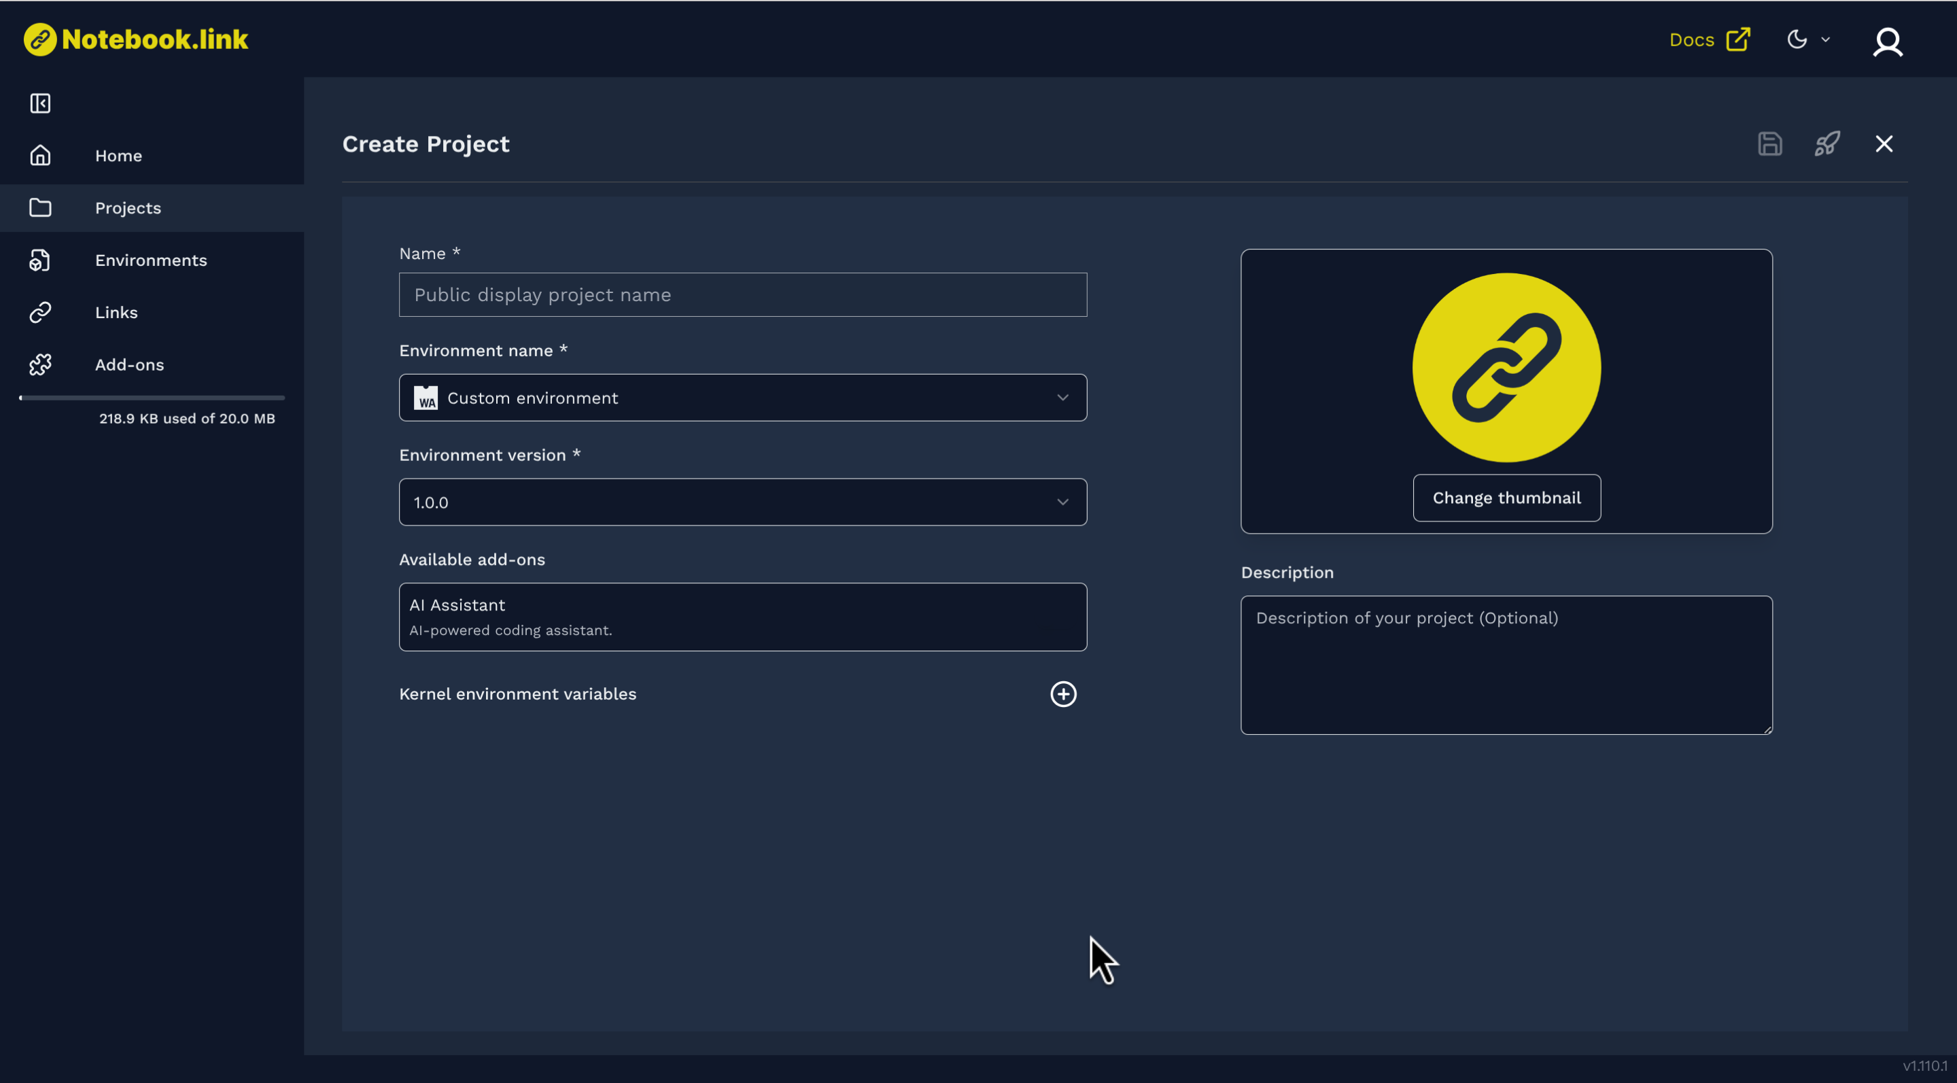Toggle dark mode with the moon icon
This screenshot has height=1083, width=1957.
coord(1797,39)
